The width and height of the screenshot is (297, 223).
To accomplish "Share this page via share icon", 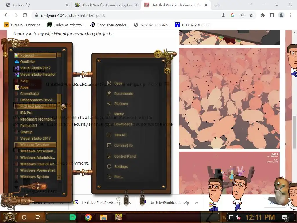I will point(242,15).
